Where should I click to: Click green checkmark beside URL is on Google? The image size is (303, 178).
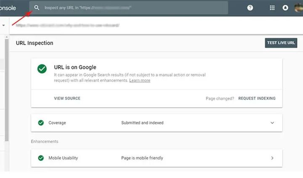tap(42, 69)
